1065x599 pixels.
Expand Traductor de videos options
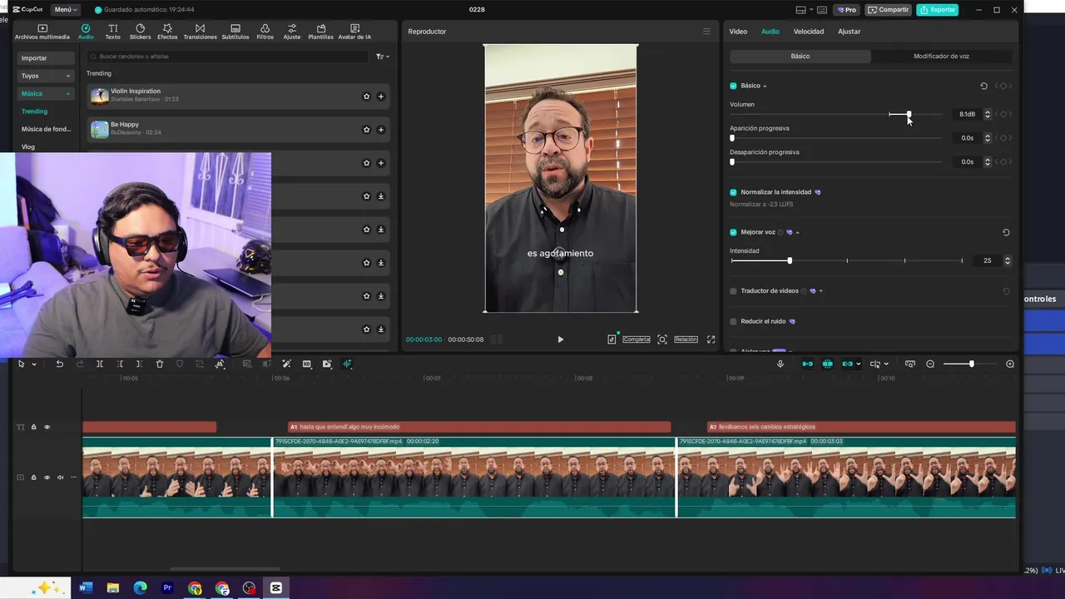[x=820, y=291]
